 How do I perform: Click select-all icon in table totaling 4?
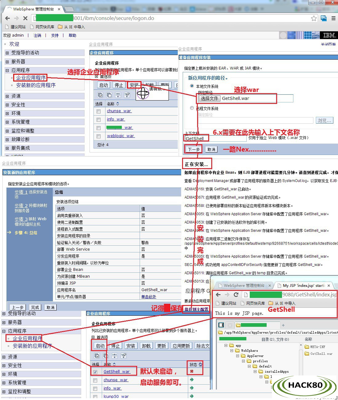point(100,95)
